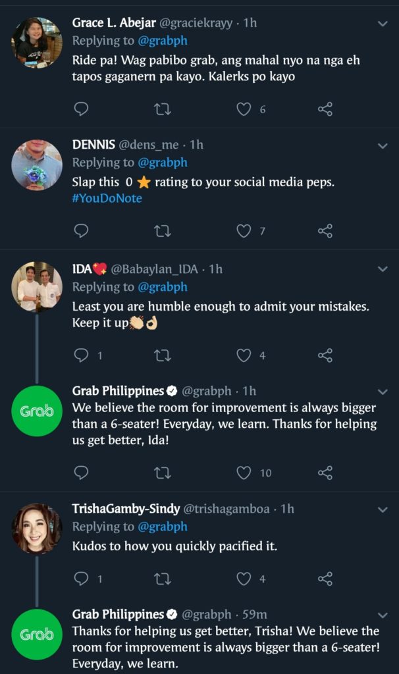Viewport: 399px width, 674px height.
Task: Retweet DENNIS's zero-star rating tweet
Action: click(163, 231)
